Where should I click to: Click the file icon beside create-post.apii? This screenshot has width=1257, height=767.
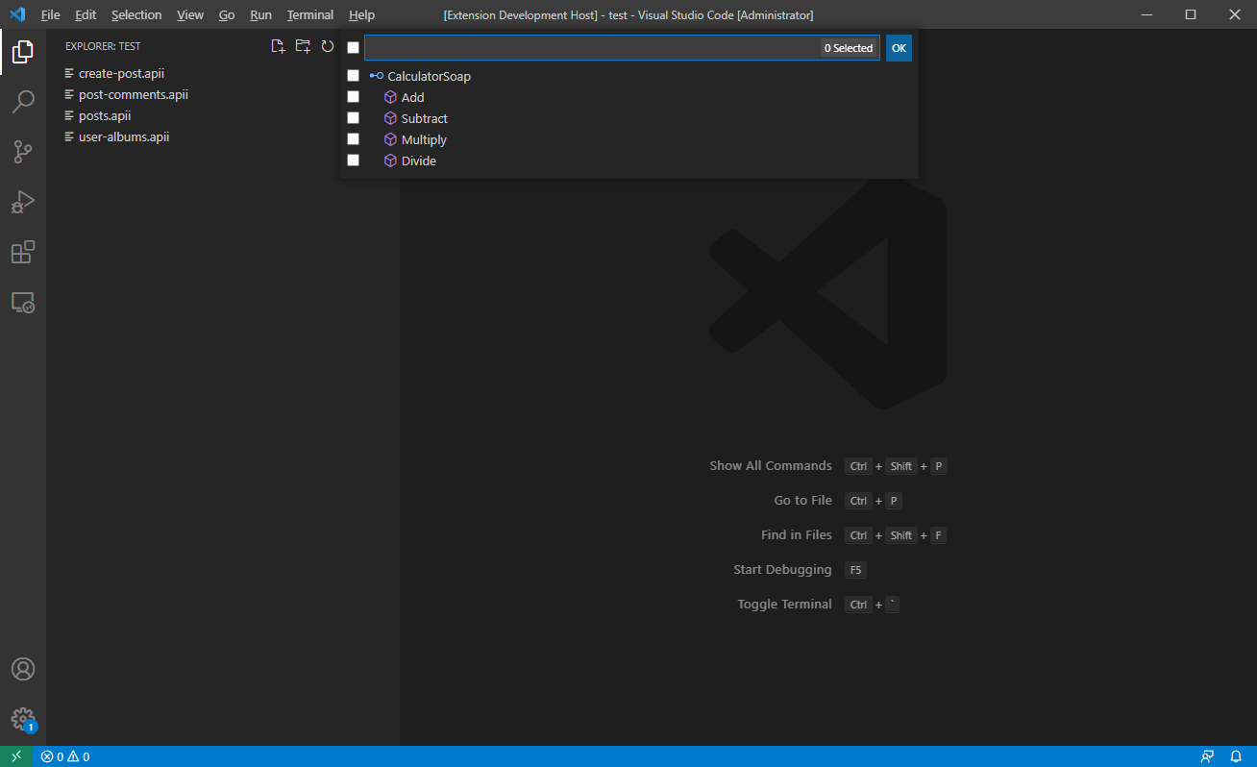pos(69,73)
